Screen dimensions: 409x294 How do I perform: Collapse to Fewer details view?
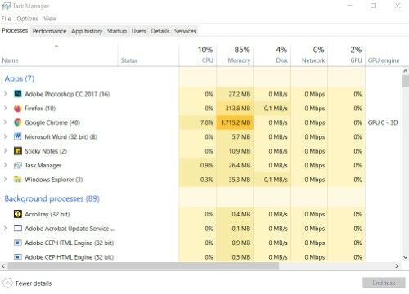[27, 283]
